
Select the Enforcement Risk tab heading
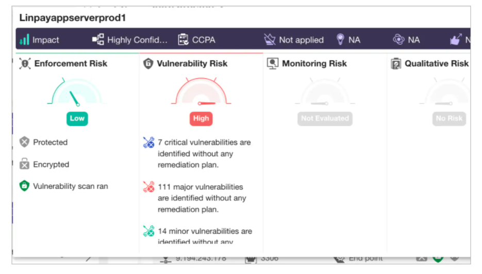click(71, 64)
